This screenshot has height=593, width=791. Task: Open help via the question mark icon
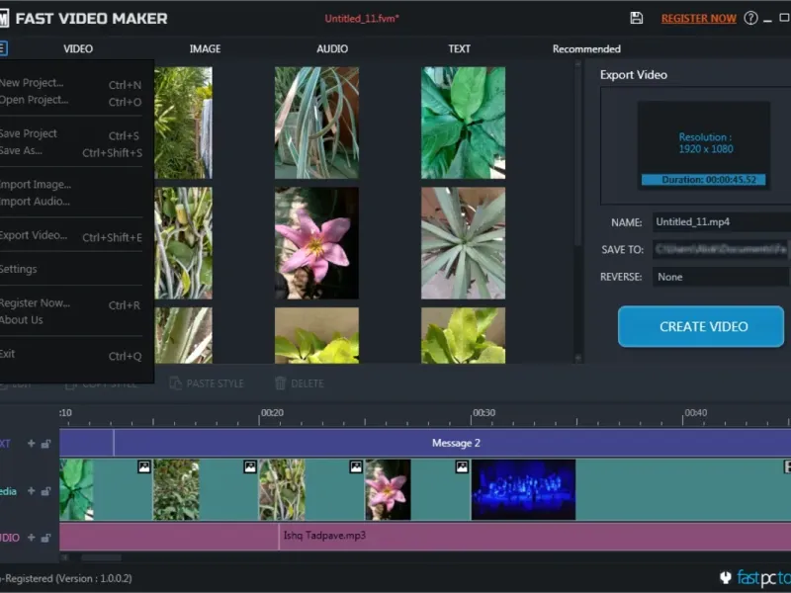pos(750,18)
